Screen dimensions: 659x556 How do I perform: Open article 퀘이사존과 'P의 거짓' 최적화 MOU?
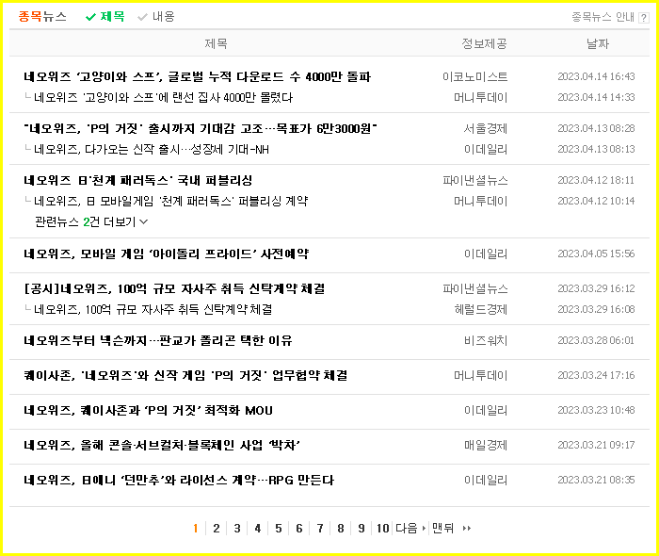point(148,410)
